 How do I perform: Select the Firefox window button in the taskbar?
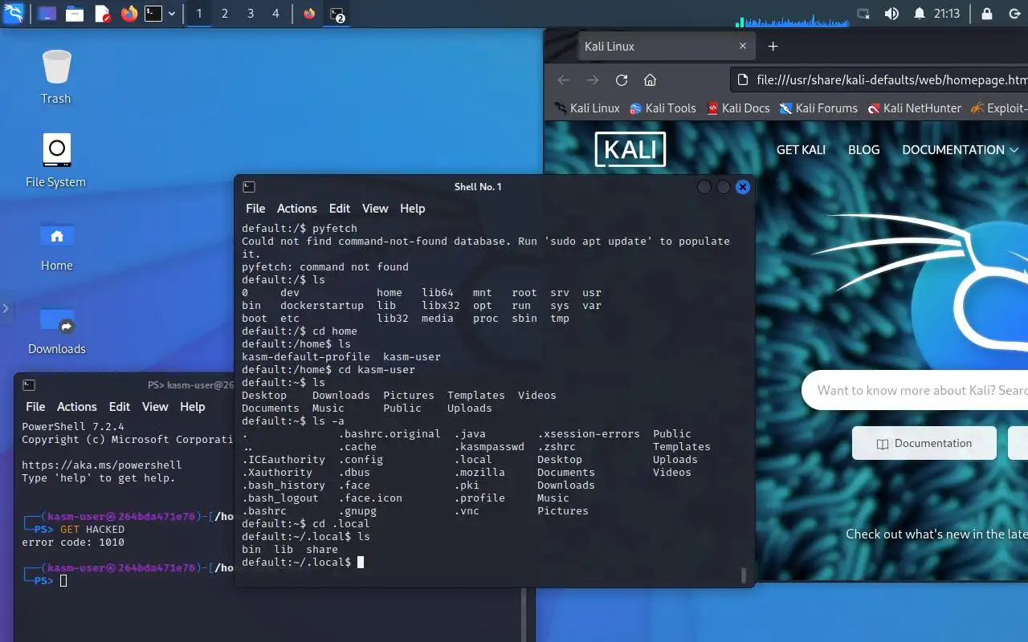309,14
